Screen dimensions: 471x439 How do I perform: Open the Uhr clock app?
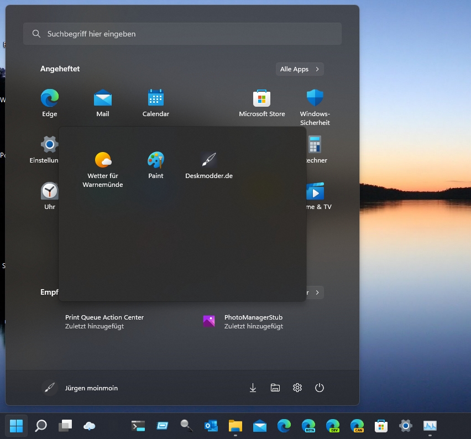[50, 196]
